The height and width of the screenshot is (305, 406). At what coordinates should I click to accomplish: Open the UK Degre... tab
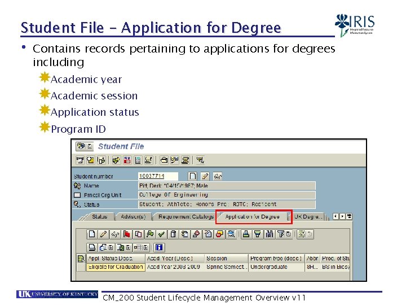click(x=308, y=216)
